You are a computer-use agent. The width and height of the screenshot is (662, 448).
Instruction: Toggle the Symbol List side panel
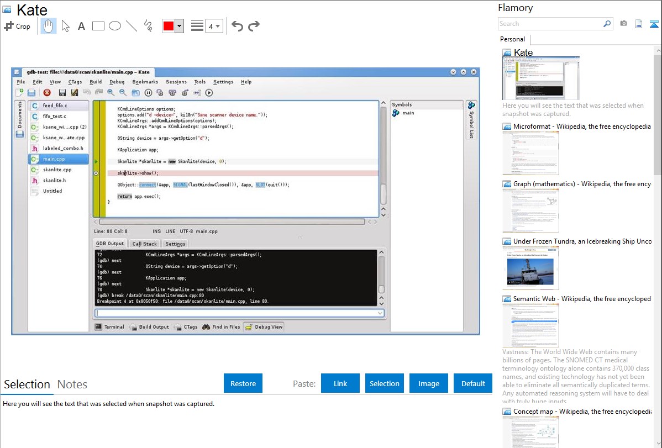tap(471, 119)
